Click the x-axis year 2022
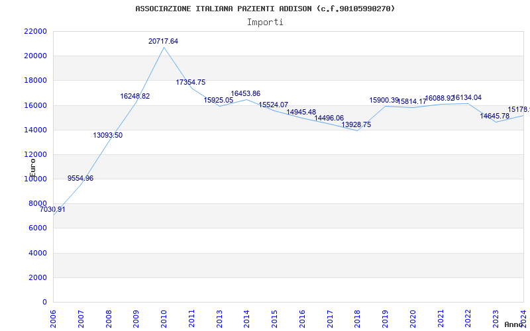Image resolution: width=530 pixels, height=331 pixels. click(468, 318)
